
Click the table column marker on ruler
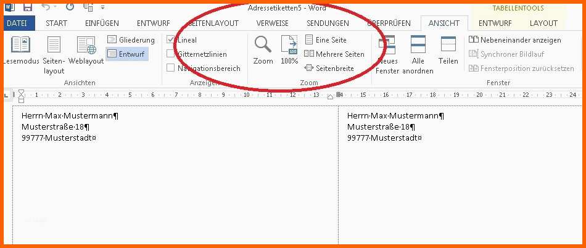pyautogui.click(x=339, y=95)
